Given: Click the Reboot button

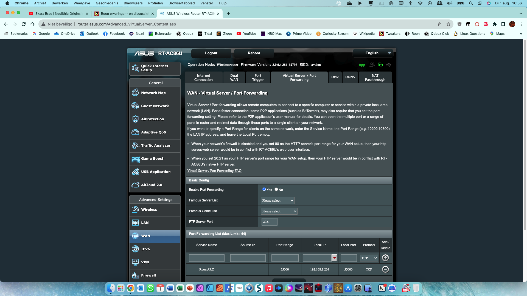Looking at the screenshot, I should 254,53.
